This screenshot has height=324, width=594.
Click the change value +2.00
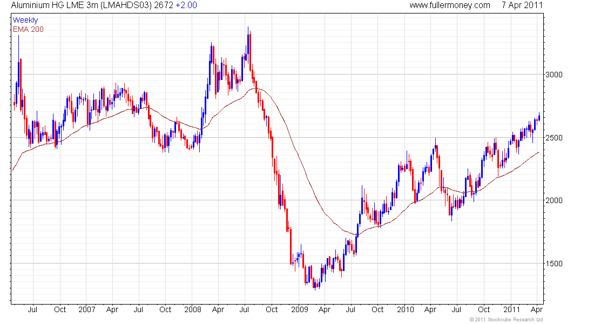click(186, 5)
